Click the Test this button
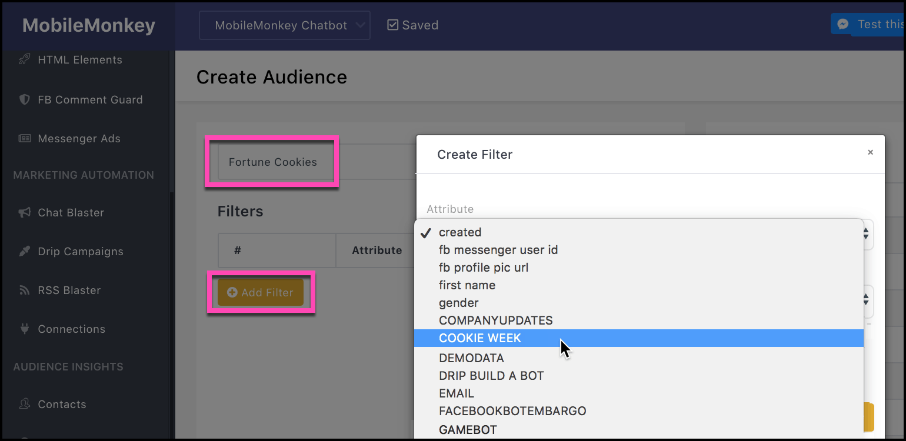 tap(867, 24)
